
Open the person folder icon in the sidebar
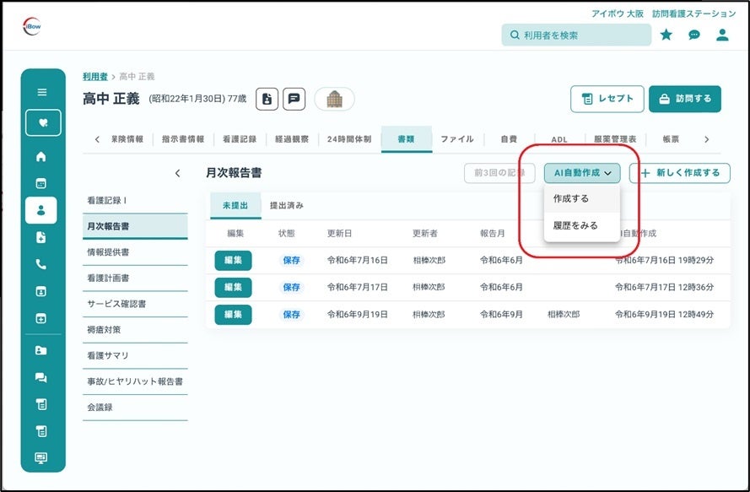coord(41,350)
